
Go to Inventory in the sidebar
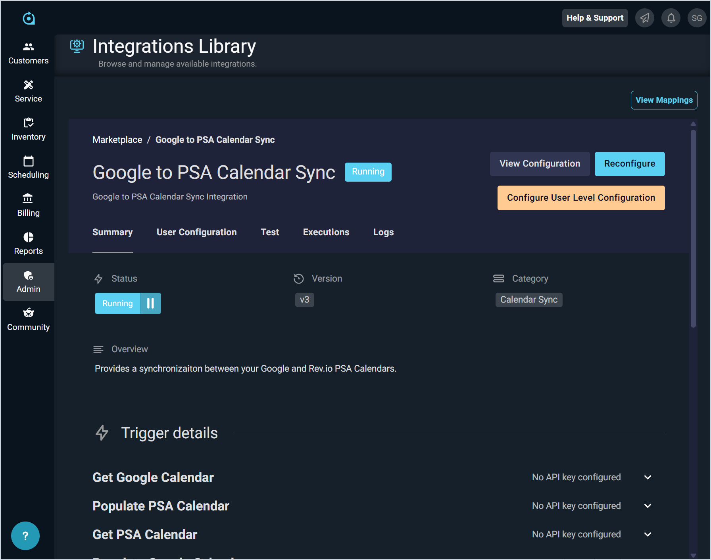(x=28, y=129)
